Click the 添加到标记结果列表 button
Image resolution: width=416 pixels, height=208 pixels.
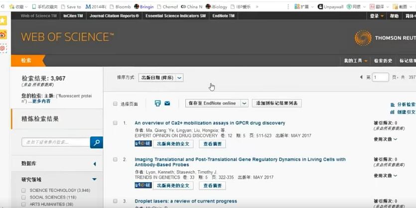click(277, 104)
